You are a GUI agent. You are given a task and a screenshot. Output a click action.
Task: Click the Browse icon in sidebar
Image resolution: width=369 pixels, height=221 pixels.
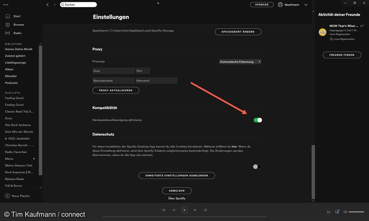click(7, 25)
